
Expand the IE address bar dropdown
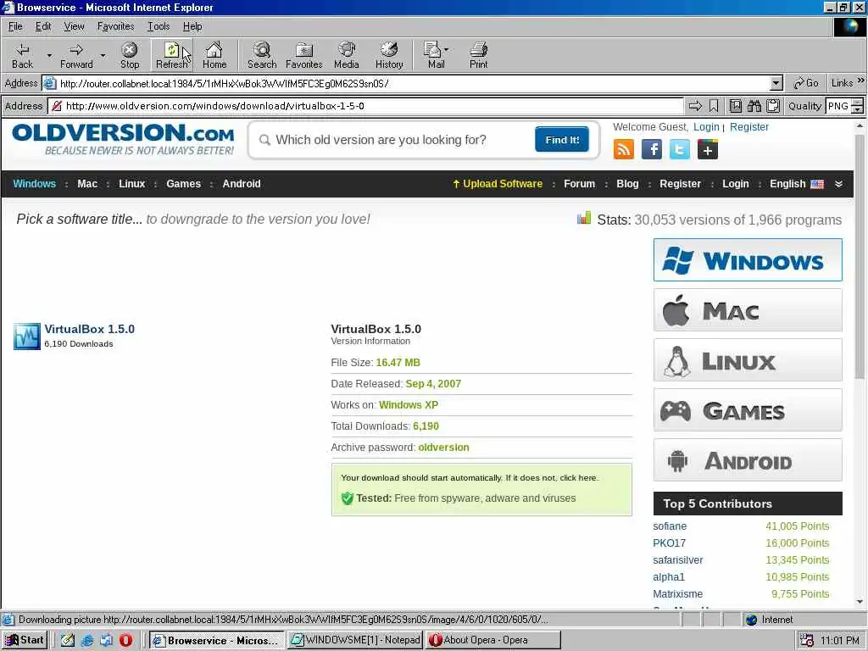click(x=776, y=84)
